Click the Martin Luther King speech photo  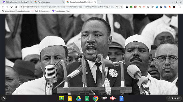pyautogui.click(x=91, y=54)
